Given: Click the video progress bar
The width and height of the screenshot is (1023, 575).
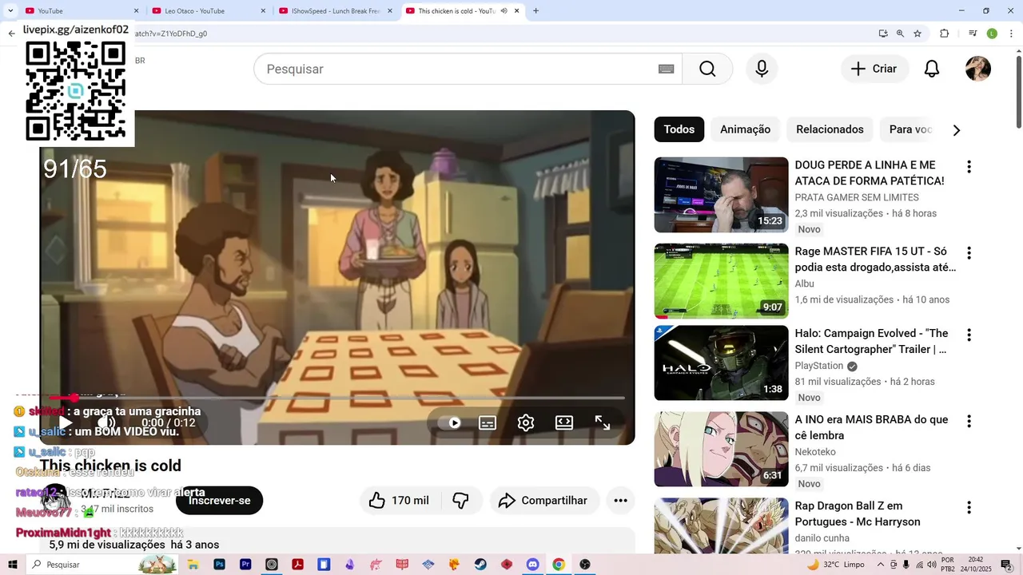Looking at the screenshot, I should click(337, 398).
